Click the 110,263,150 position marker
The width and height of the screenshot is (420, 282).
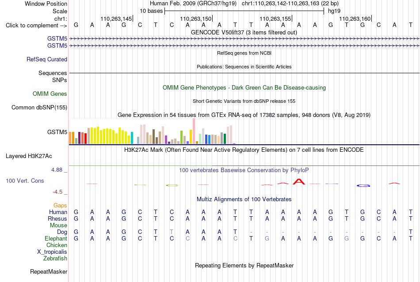[196, 19]
